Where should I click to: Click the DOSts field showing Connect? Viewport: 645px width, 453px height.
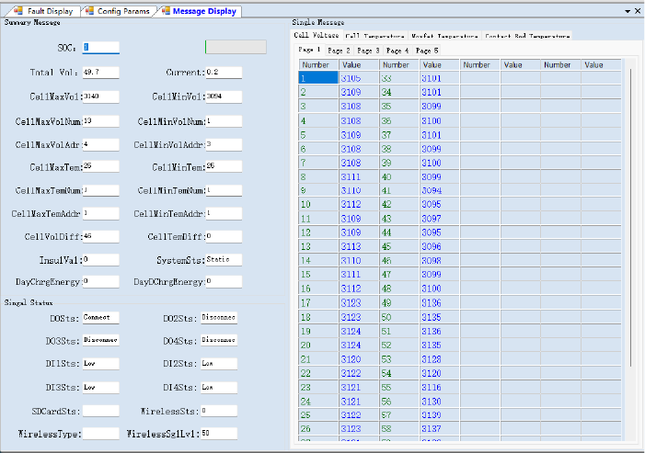[99, 318]
